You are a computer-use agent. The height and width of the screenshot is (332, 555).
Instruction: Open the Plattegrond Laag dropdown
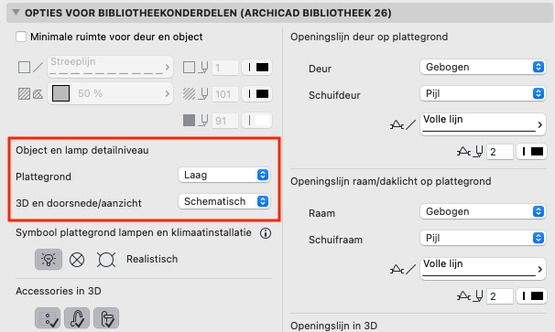point(224,175)
